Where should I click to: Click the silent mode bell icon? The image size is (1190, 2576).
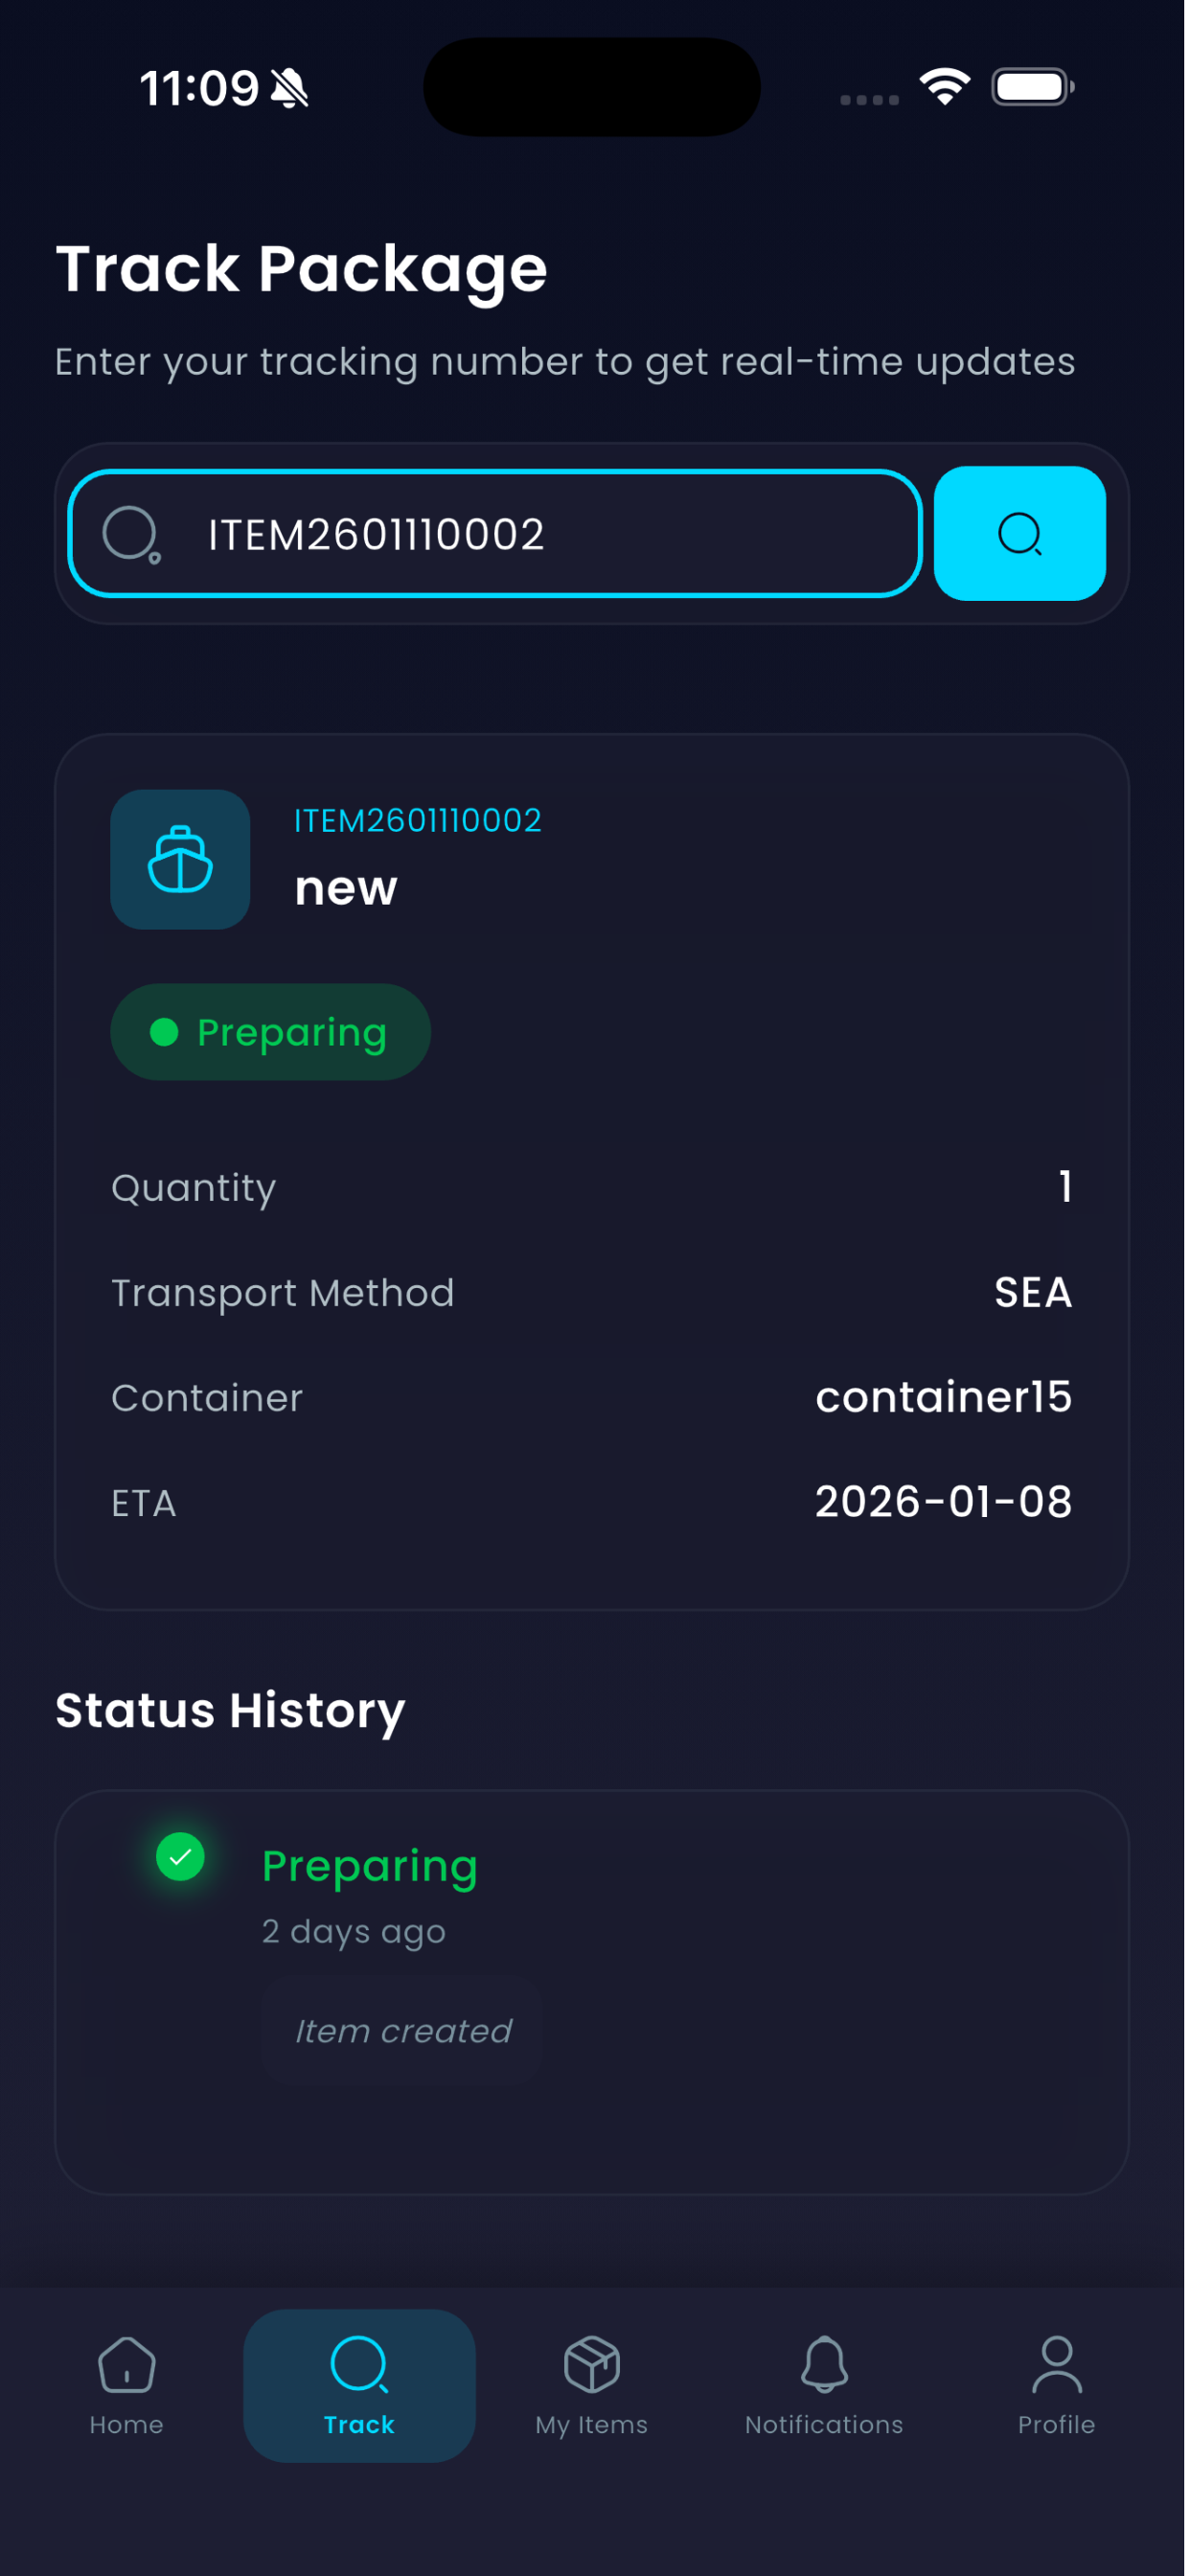(290, 88)
